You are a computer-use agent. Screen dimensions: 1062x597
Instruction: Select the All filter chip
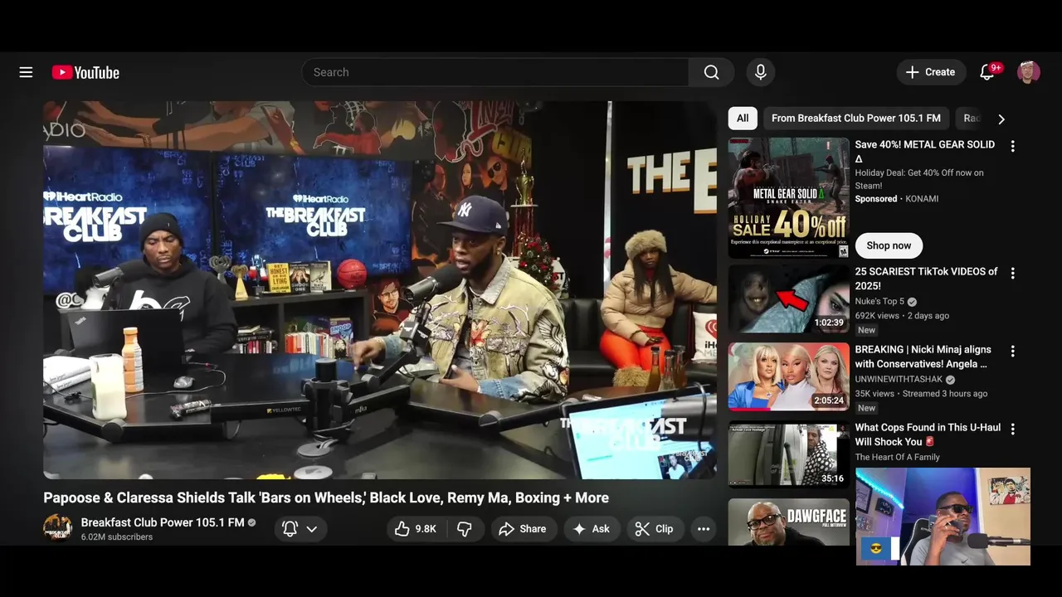[x=743, y=119]
